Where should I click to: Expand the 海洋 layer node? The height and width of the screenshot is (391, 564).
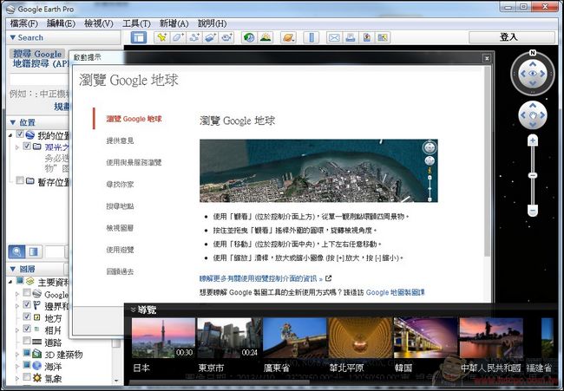click(16, 367)
